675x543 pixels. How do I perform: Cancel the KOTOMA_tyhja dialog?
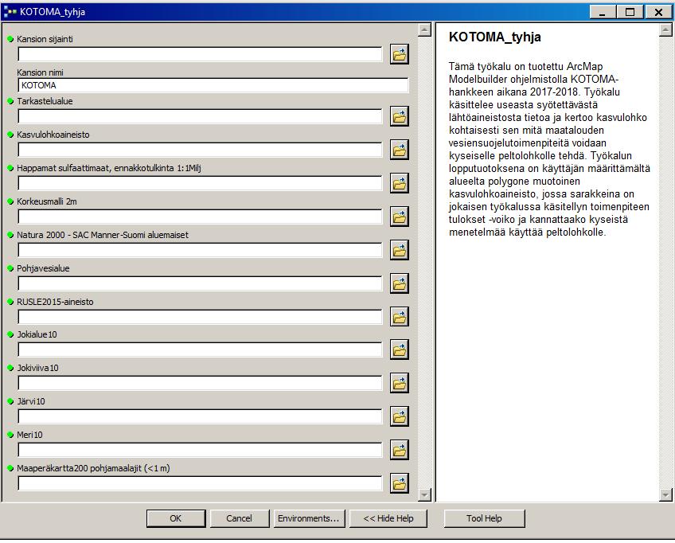click(x=240, y=518)
